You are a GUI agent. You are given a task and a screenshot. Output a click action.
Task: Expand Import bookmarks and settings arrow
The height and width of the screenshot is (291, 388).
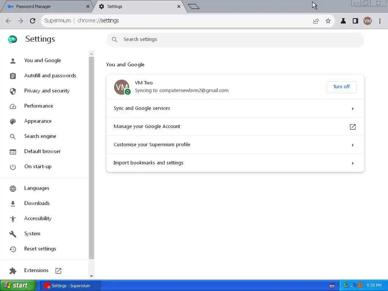[353, 163]
